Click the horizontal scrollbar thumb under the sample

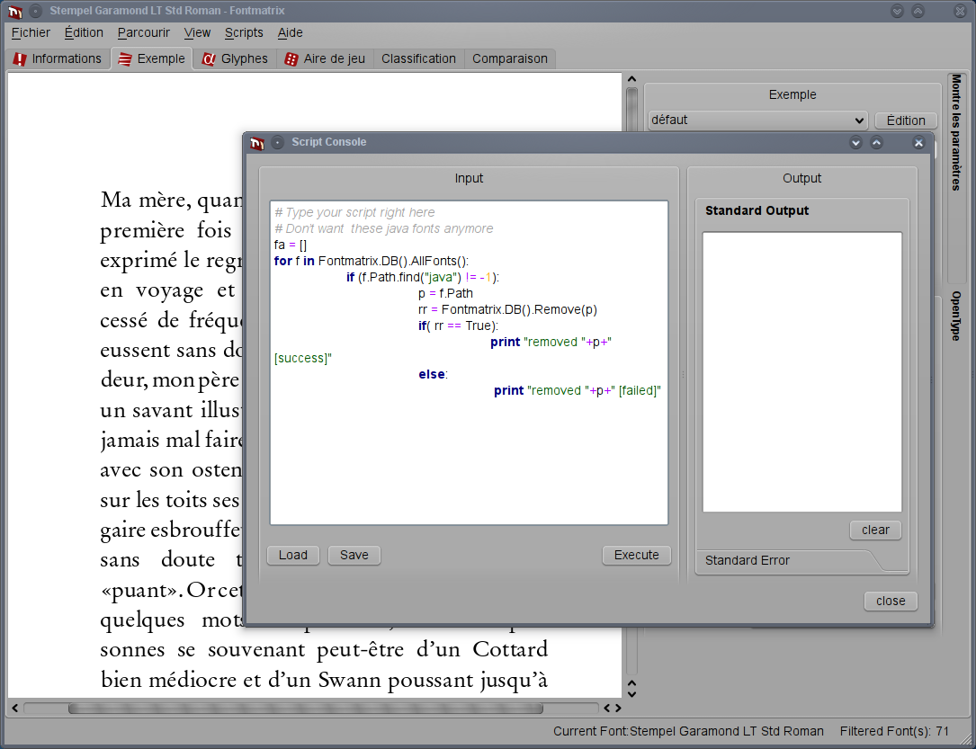(x=306, y=708)
